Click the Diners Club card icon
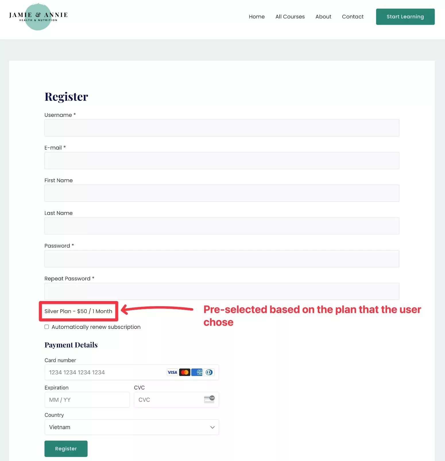Viewport: 445px width, 461px height. [209, 372]
